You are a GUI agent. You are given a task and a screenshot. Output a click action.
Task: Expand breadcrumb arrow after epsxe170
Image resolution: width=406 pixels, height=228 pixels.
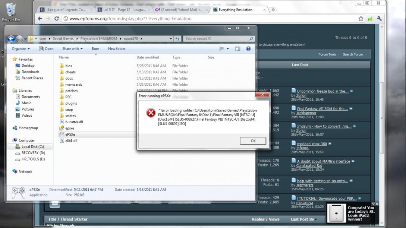point(141,39)
